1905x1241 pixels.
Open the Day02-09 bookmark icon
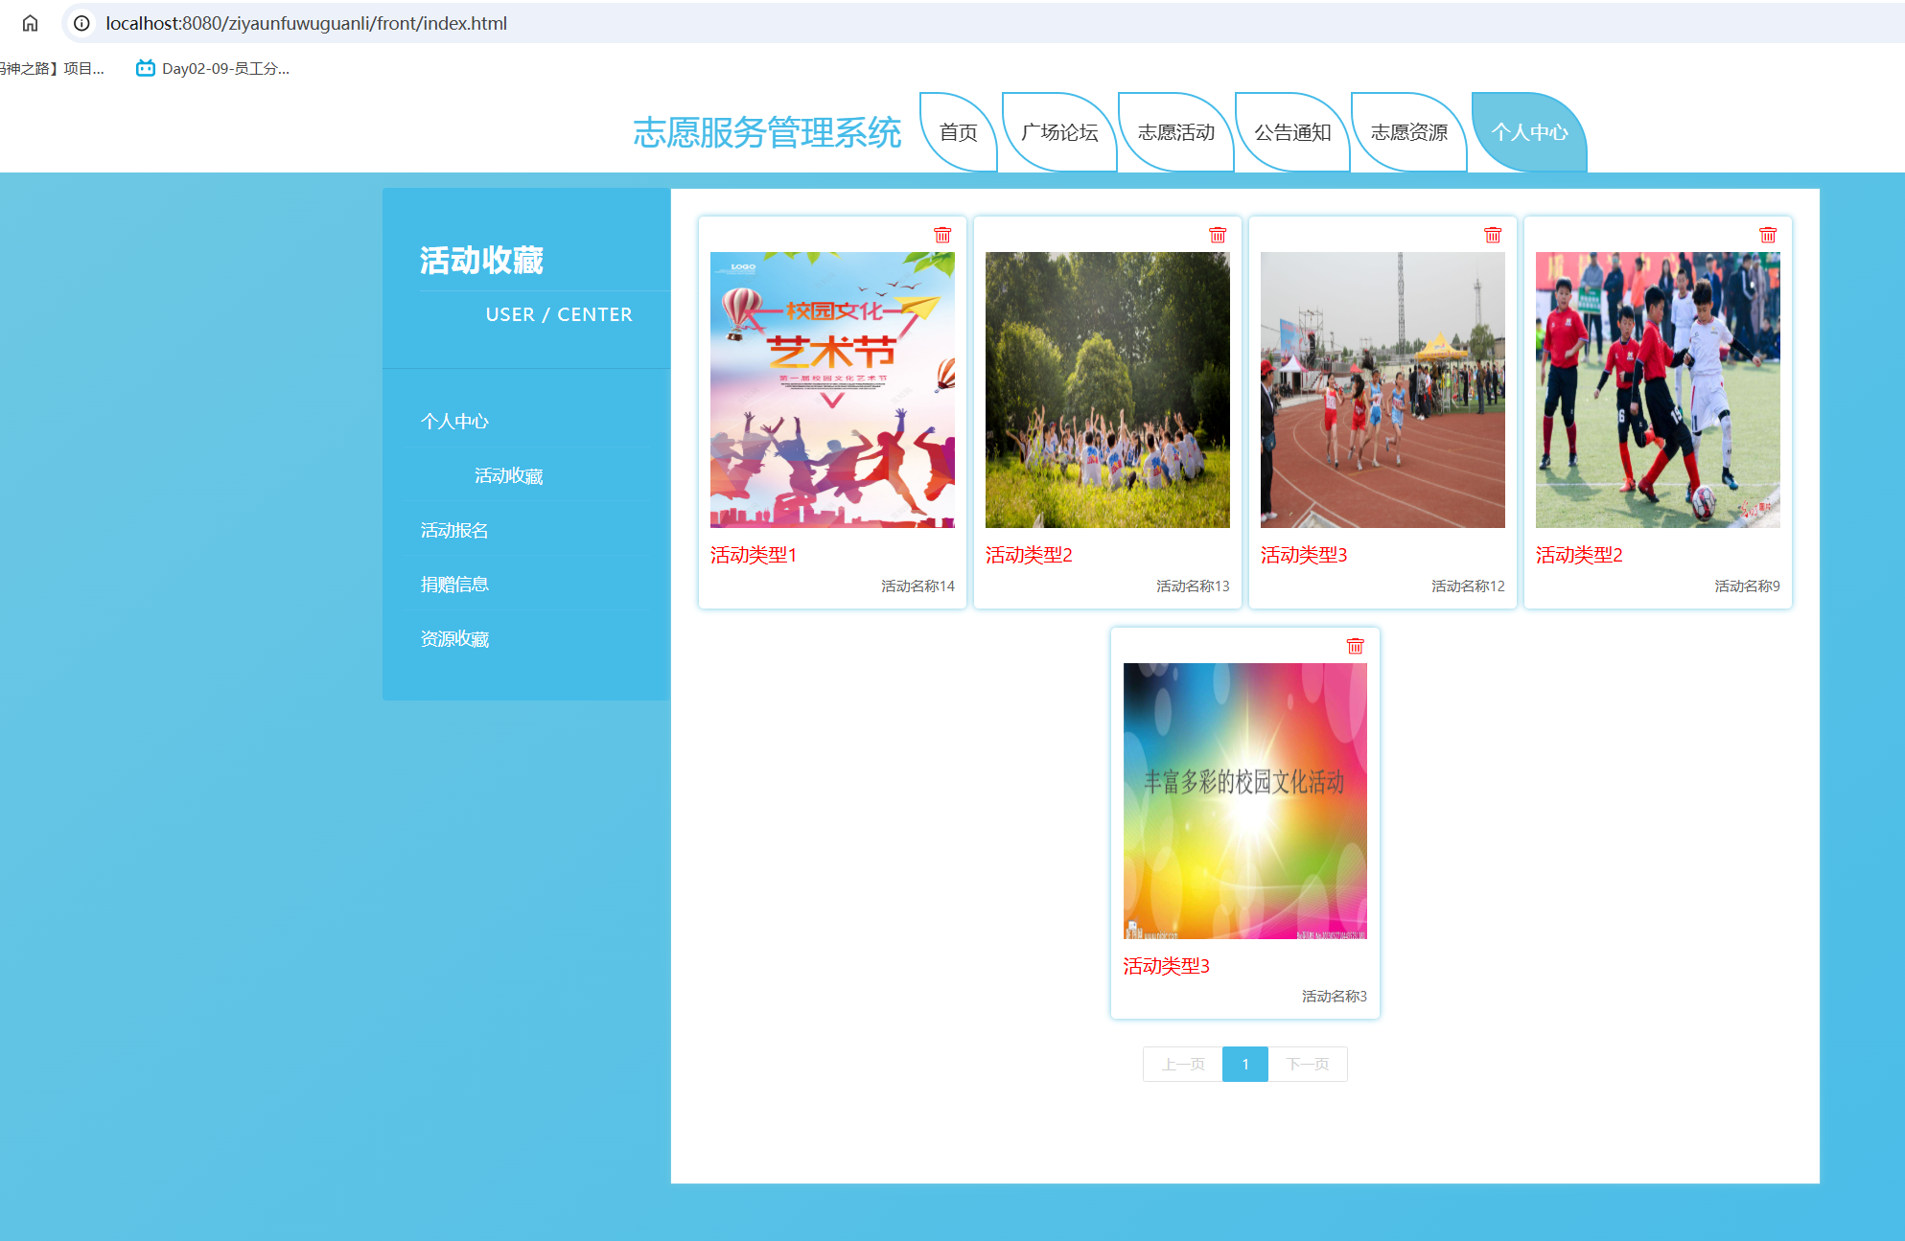click(x=146, y=68)
